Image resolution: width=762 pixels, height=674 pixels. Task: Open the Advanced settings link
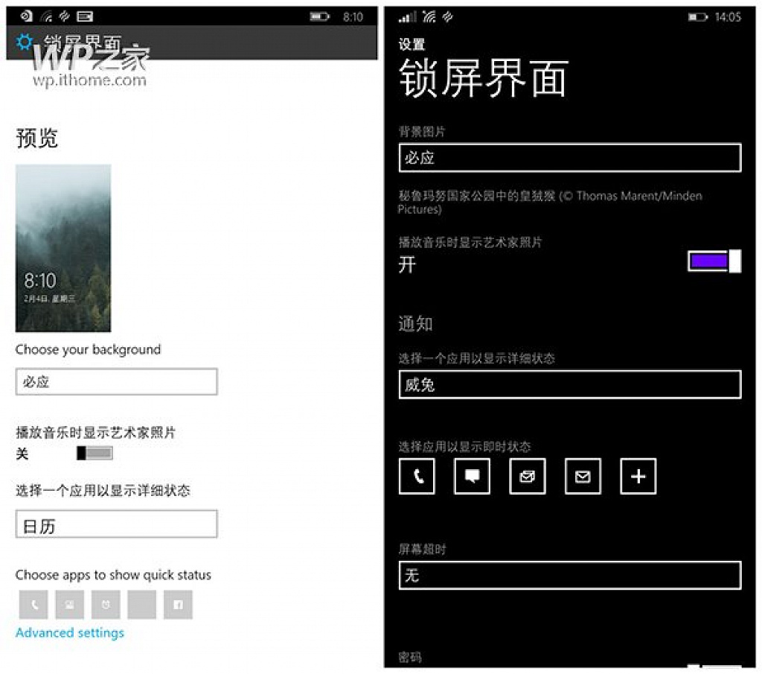pos(70,632)
